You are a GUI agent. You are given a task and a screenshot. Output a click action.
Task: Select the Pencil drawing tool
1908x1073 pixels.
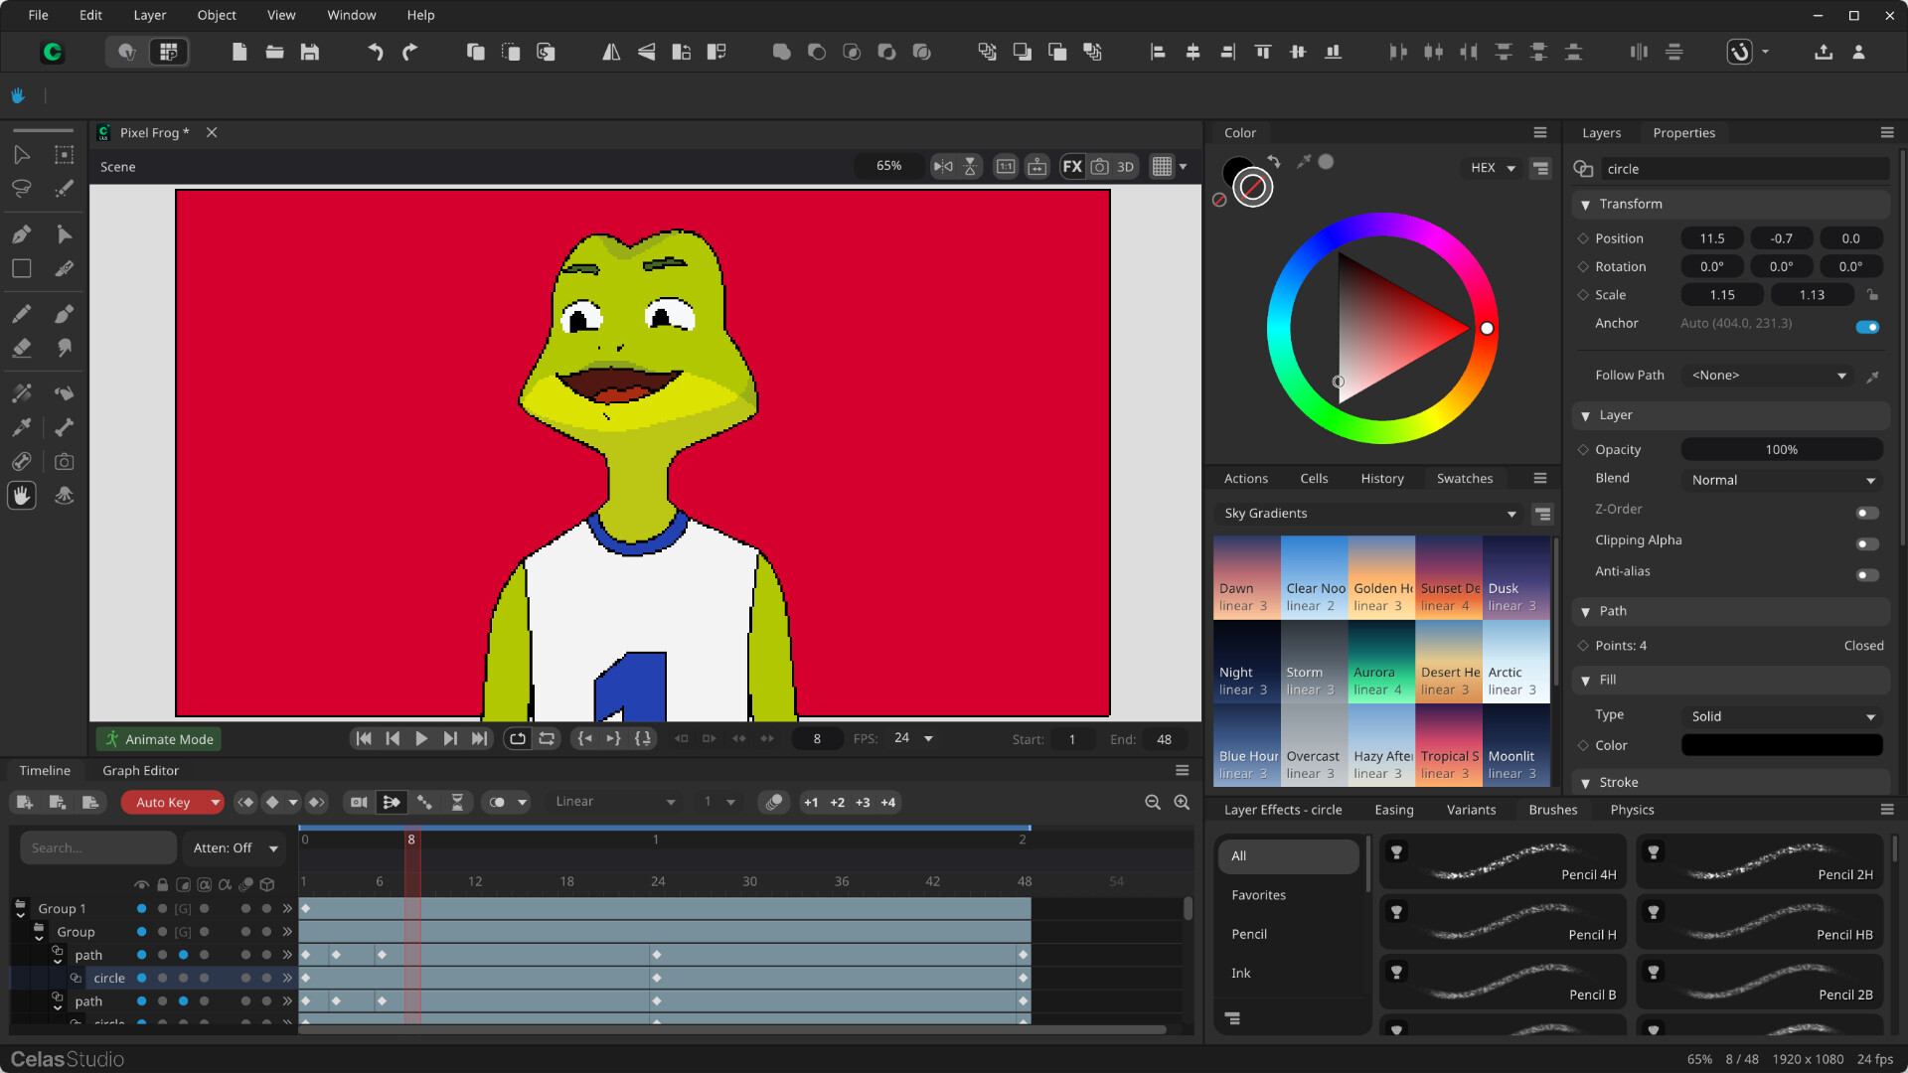pos(21,314)
